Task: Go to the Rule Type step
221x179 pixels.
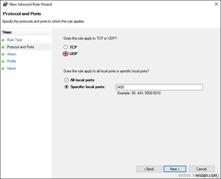Action: pos(15,40)
